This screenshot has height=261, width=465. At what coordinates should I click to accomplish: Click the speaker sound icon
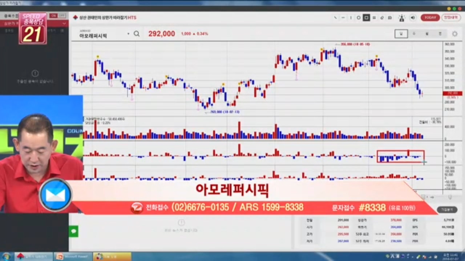(x=413, y=18)
